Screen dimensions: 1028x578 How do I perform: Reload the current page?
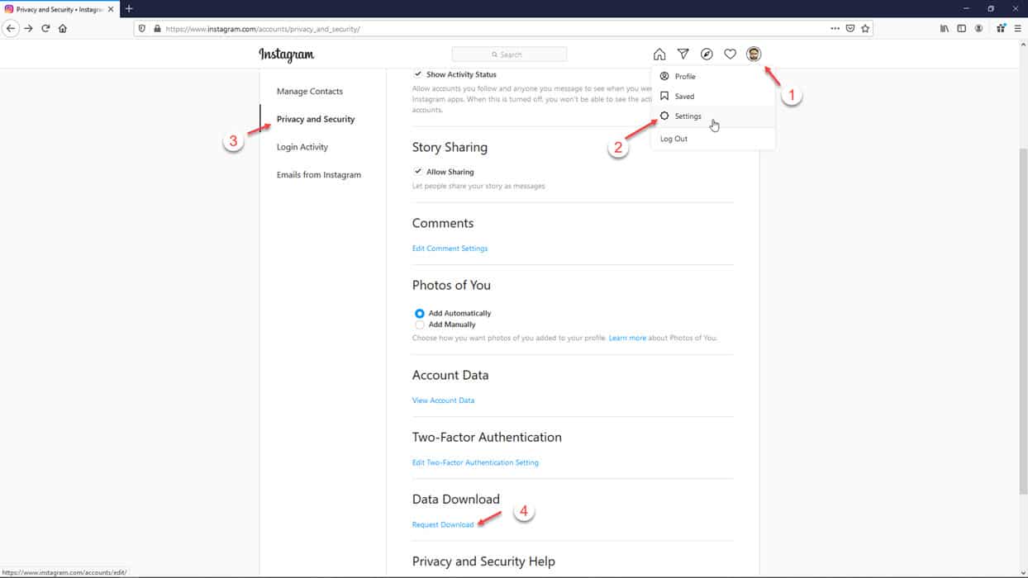tap(45, 28)
